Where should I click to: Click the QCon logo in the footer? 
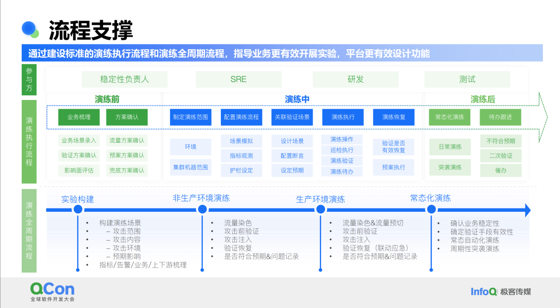coord(52,291)
